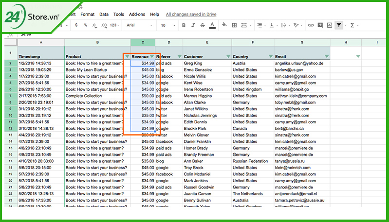Expand merge cells options arrow
Image resolution: width=389 pixels, height=222 pixels.
251,25
